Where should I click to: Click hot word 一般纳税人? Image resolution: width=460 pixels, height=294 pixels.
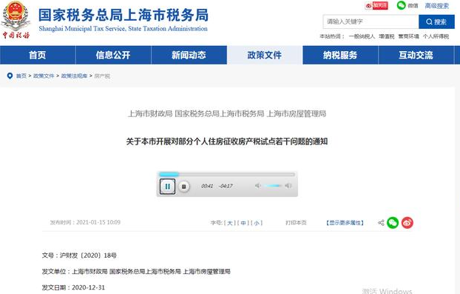(362, 36)
